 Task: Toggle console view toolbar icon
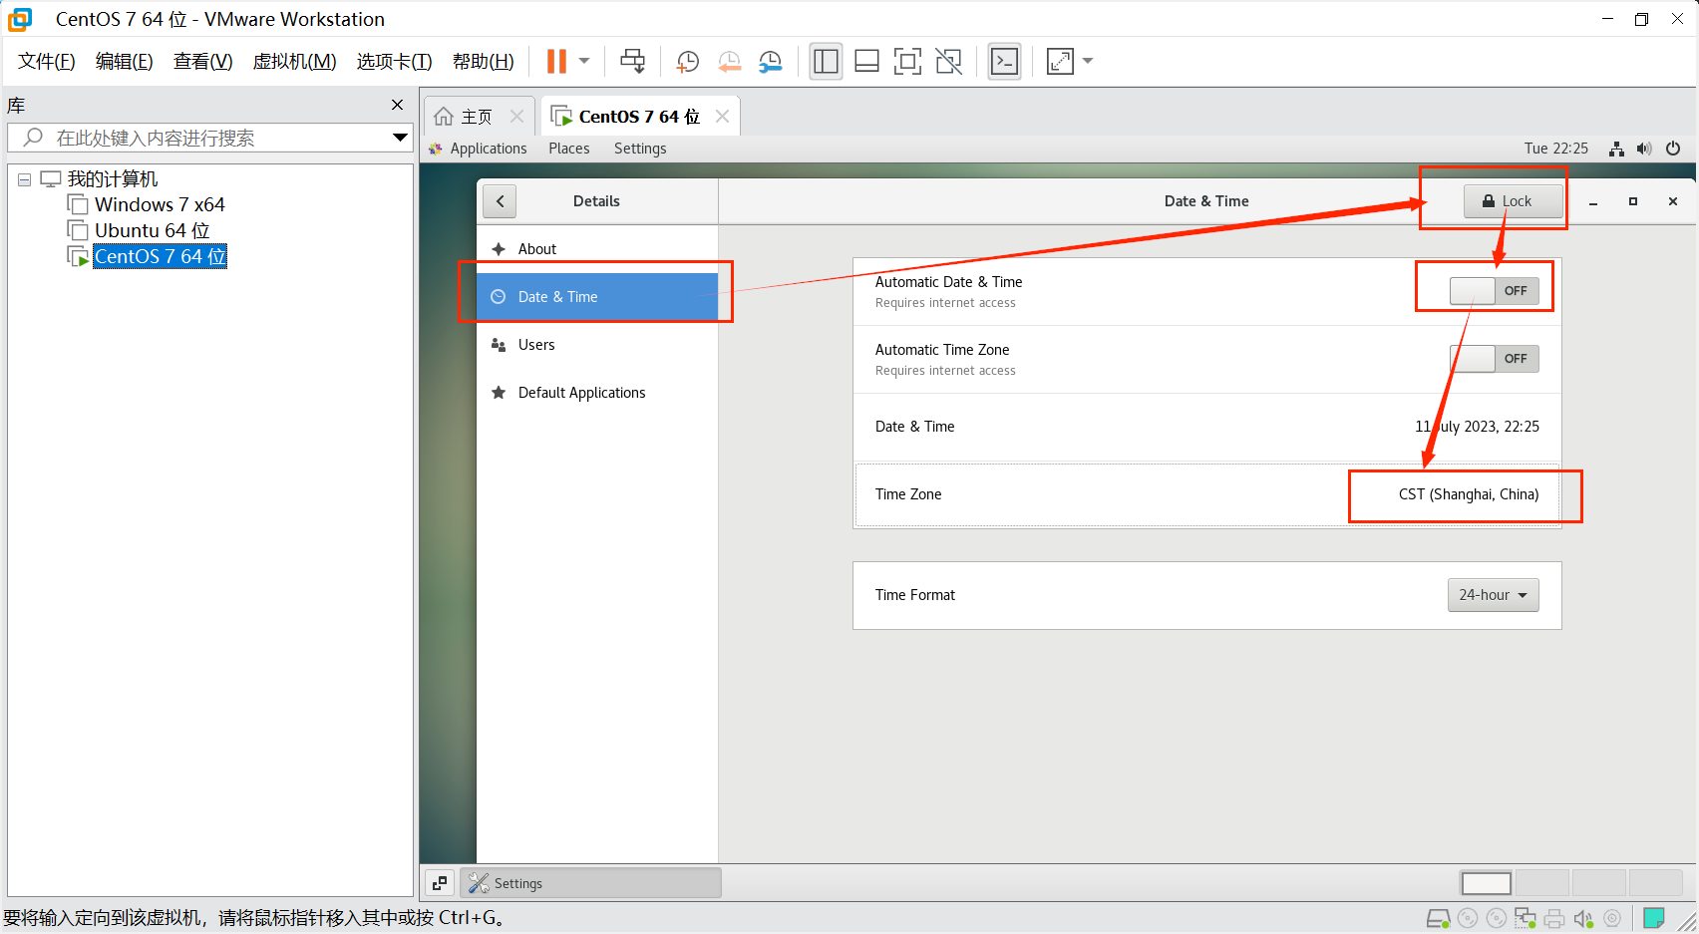(x=1004, y=61)
